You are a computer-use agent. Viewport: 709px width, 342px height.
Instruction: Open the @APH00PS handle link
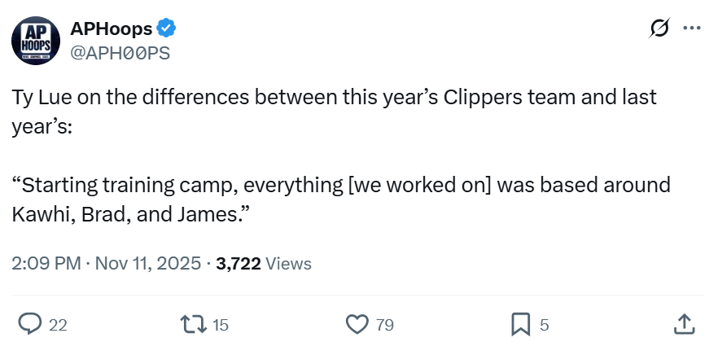(x=121, y=53)
